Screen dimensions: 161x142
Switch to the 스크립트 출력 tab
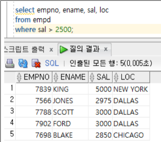(x=24, y=49)
